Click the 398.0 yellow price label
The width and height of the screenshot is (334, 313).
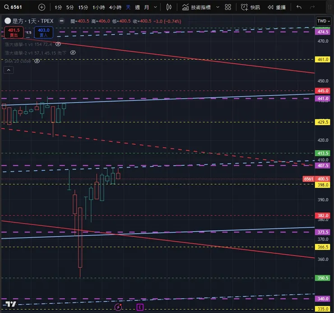point(323,185)
